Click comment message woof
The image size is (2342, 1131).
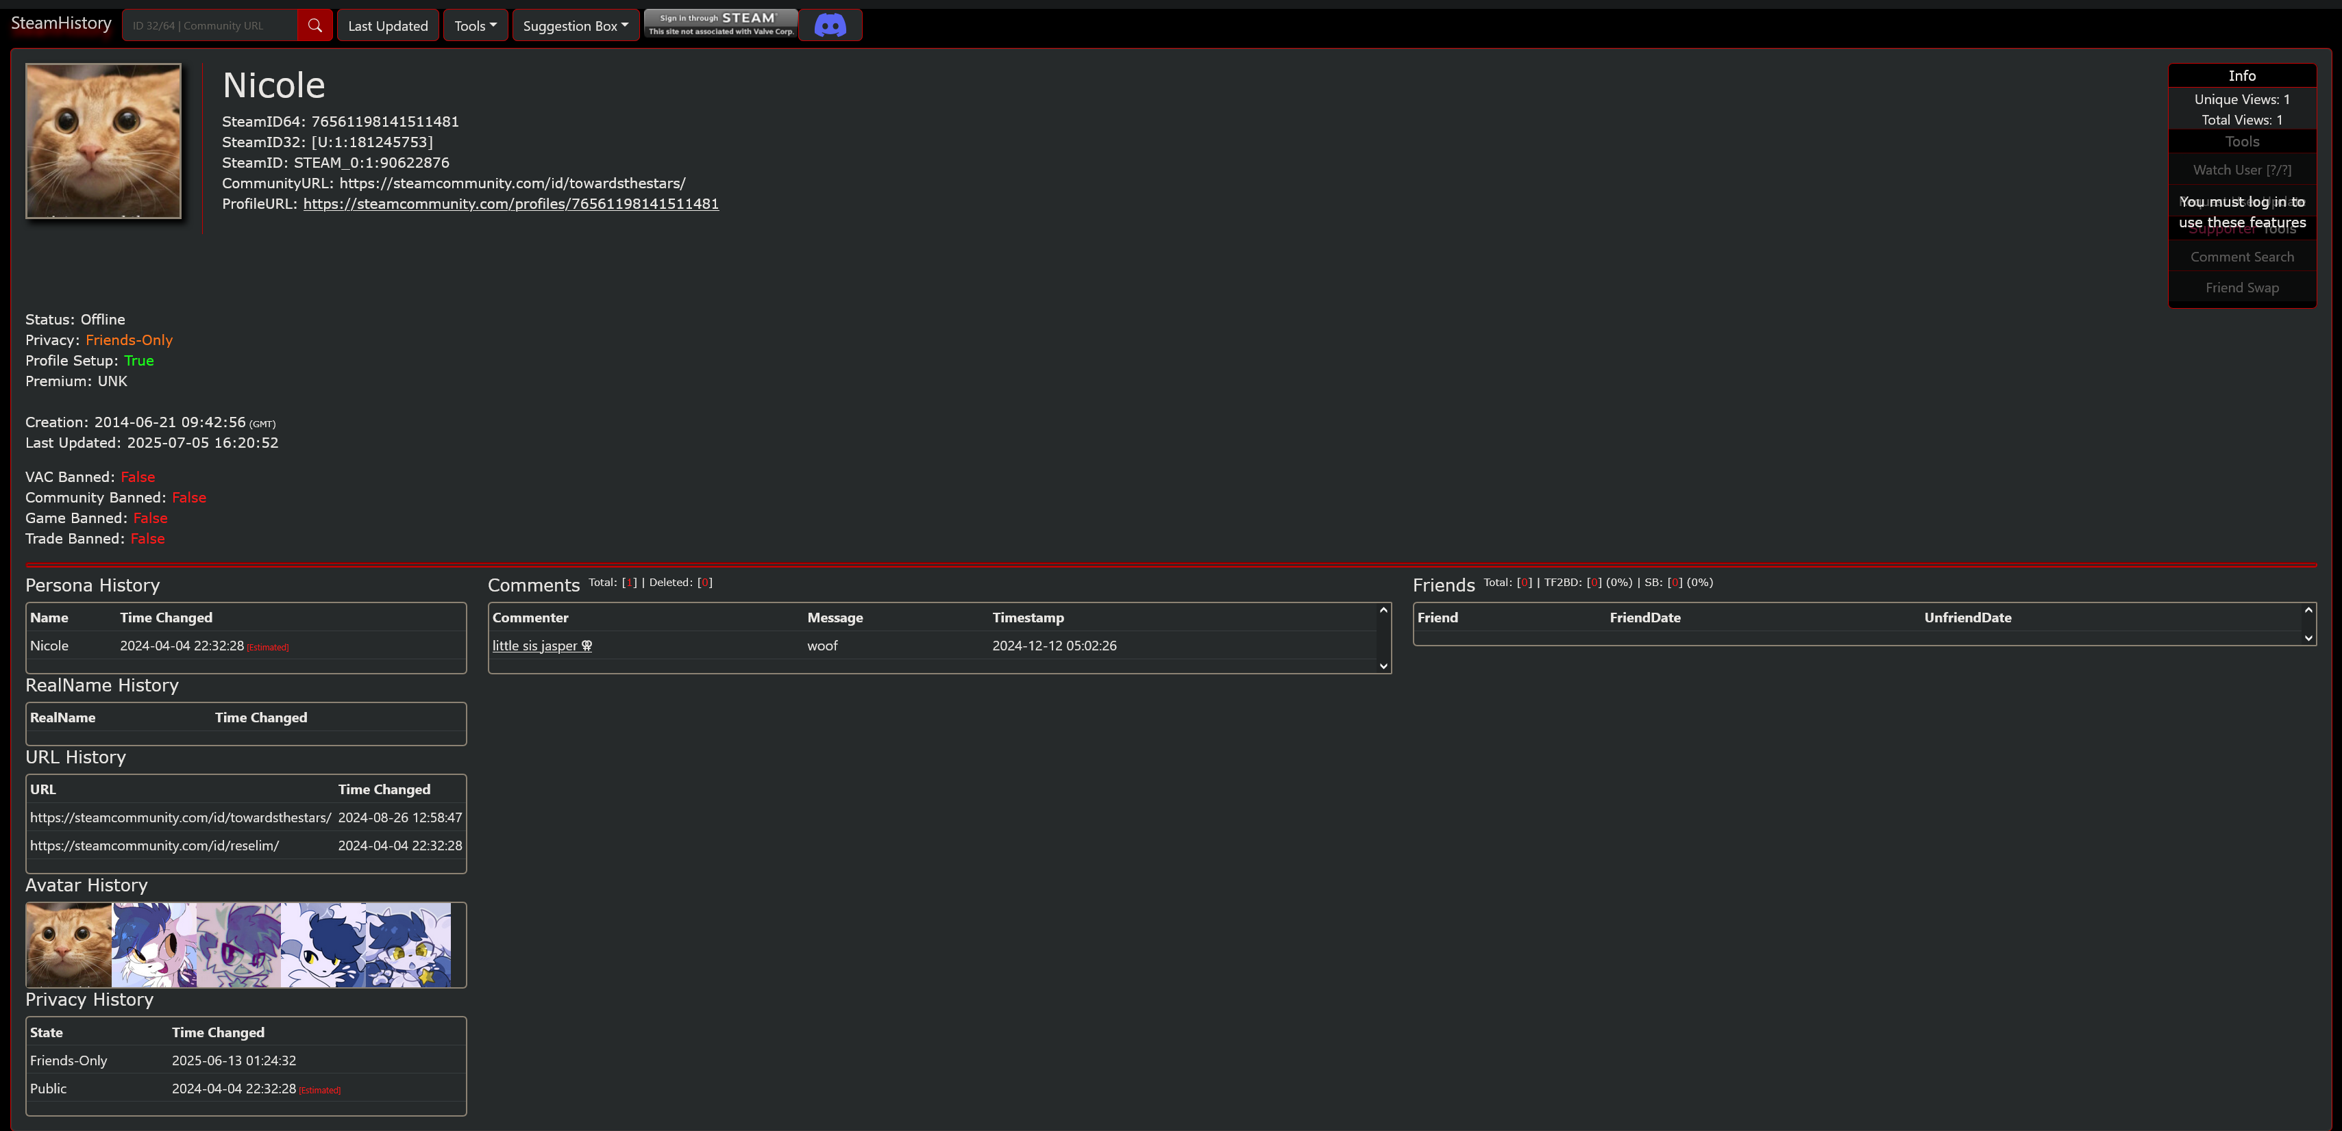coord(823,646)
